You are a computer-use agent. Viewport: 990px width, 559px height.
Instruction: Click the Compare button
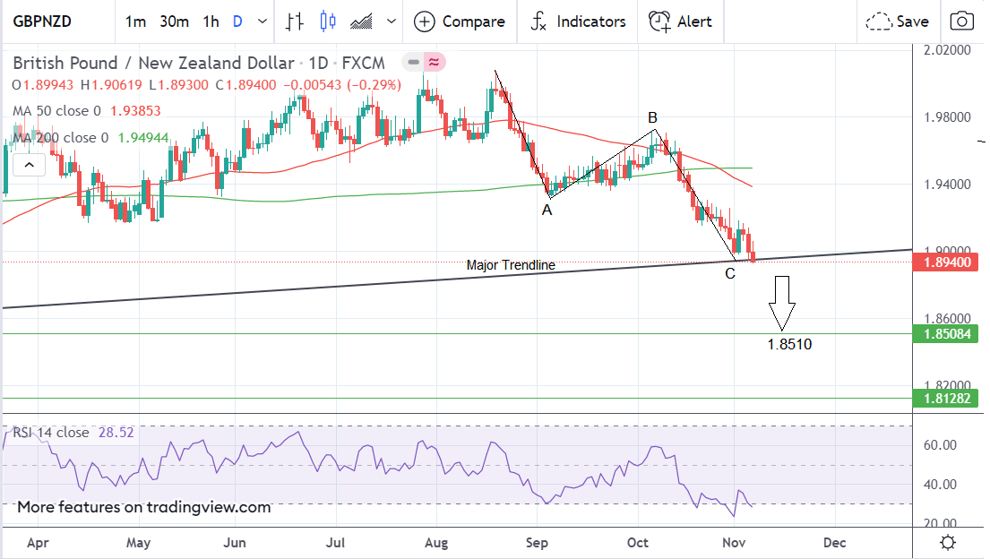[x=460, y=21]
